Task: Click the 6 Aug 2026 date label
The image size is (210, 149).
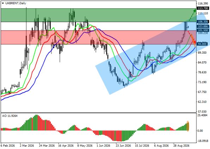Action: point(161,145)
